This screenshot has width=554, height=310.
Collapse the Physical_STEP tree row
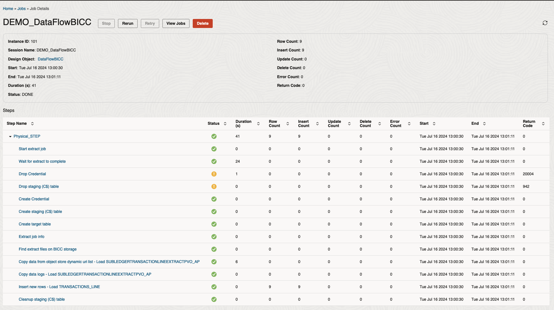click(x=10, y=137)
